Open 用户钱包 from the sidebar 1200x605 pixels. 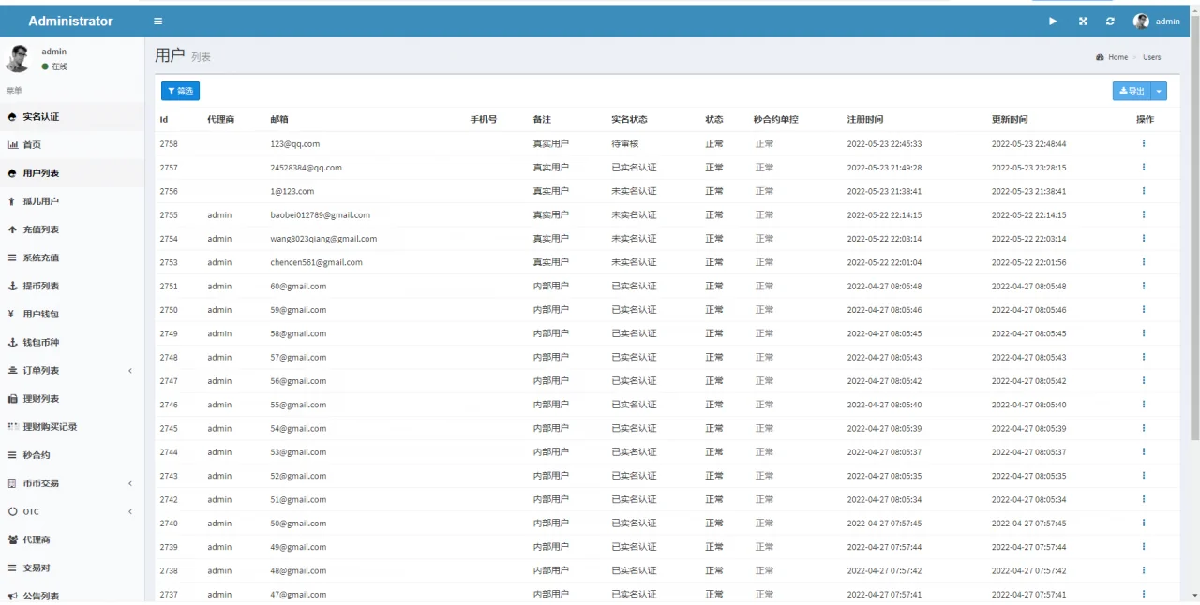click(41, 315)
